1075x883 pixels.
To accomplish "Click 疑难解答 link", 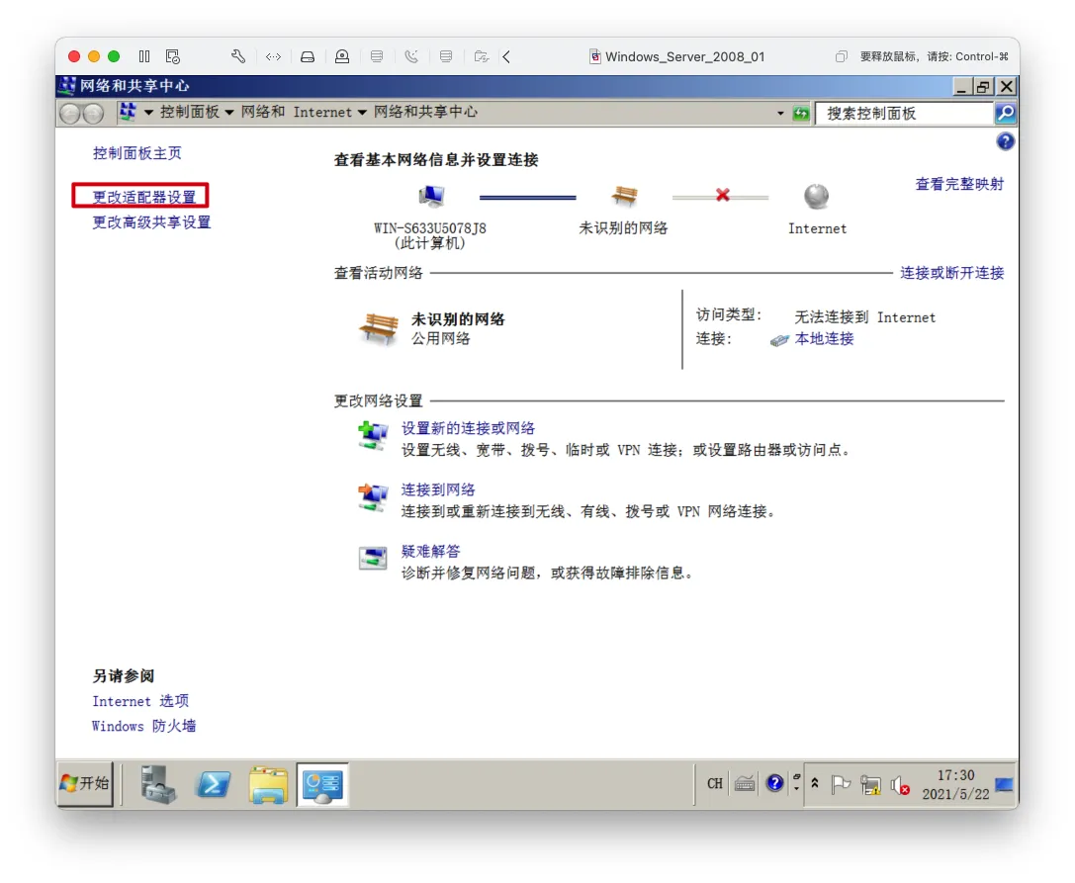I will [x=430, y=551].
